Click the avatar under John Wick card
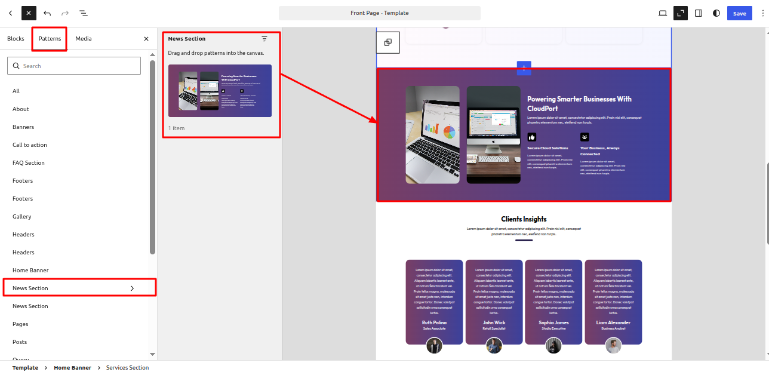 [494, 346]
